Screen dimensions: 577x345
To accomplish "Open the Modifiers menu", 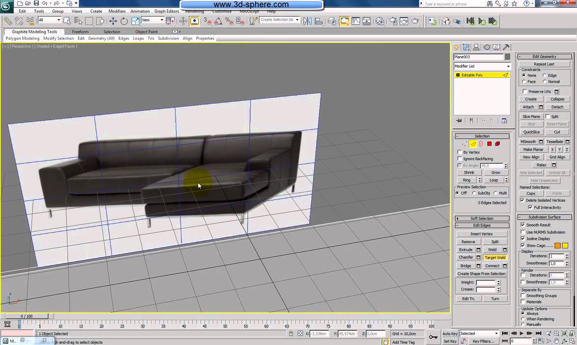I will pyautogui.click(x=117, y=11).
